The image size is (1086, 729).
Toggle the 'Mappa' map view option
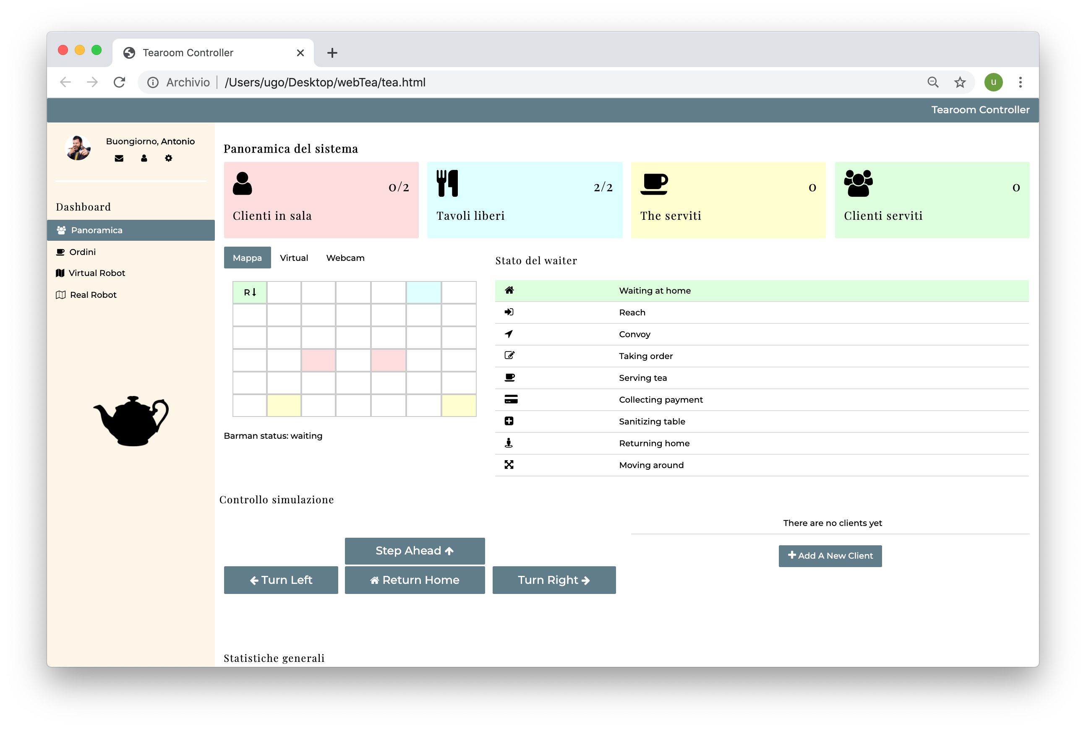tap(246, 258)
